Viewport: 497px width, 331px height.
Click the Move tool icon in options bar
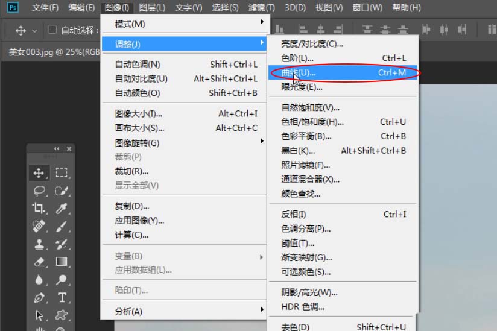[21, 31]
